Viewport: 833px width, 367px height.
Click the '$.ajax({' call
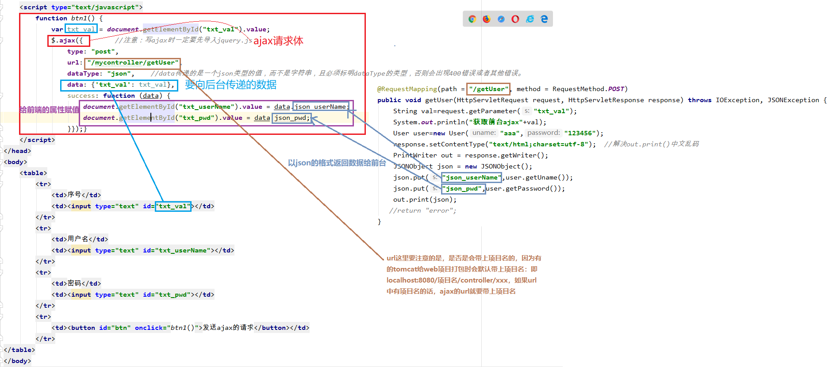[67, 41]
